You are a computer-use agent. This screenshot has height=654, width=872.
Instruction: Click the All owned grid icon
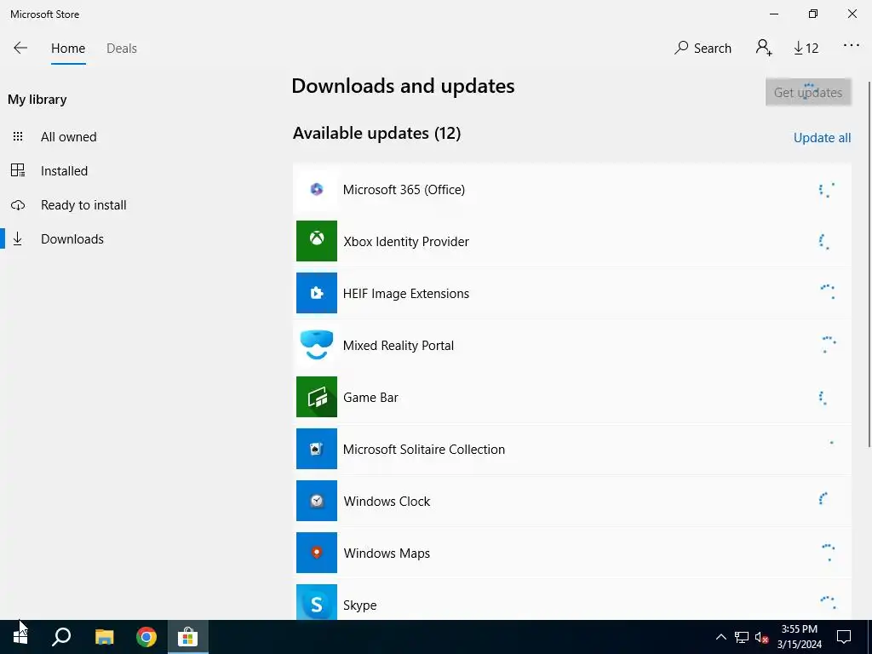[x=18, y=136]
